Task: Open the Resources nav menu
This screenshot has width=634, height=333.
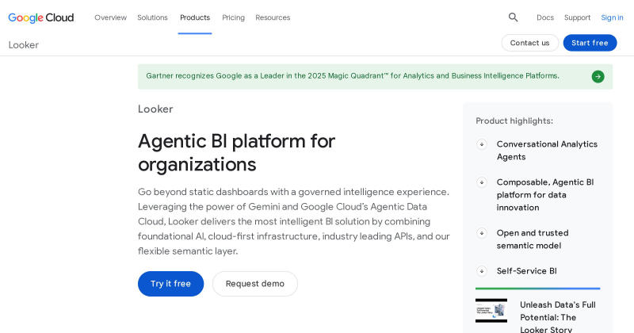Action: click(x=273, y=17)
